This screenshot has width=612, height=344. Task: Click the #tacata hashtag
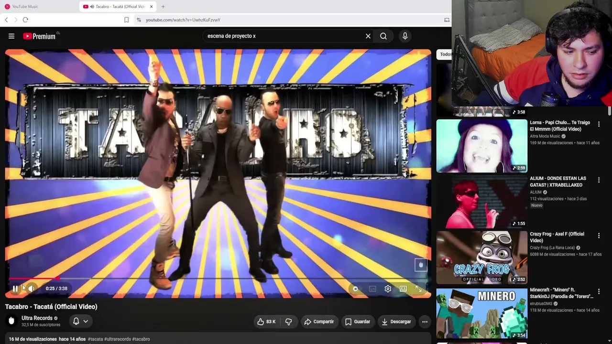point(96,339)
